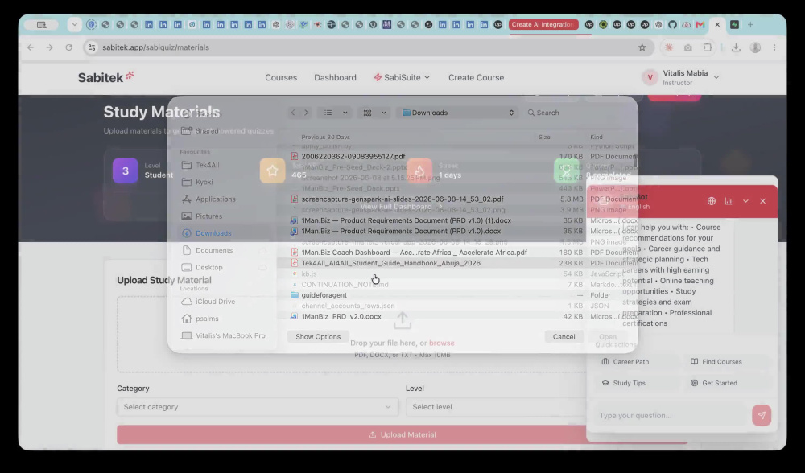Click the Sabitek logo
Image resolution: width=805 pixels, height=473 pixels.
click(x=105, y=77)
